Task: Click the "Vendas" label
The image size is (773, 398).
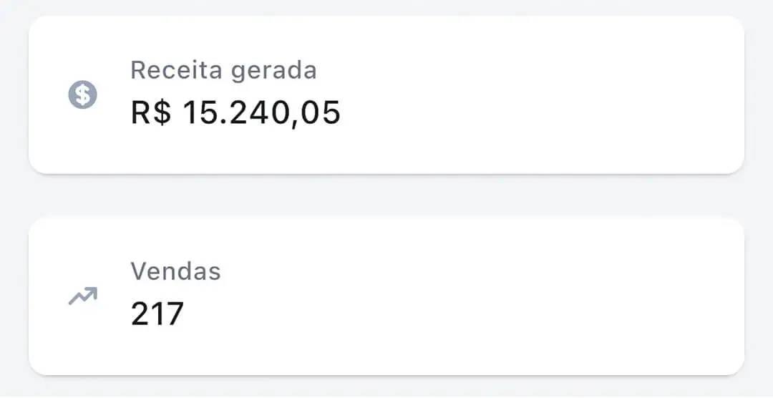Action: 175,271
